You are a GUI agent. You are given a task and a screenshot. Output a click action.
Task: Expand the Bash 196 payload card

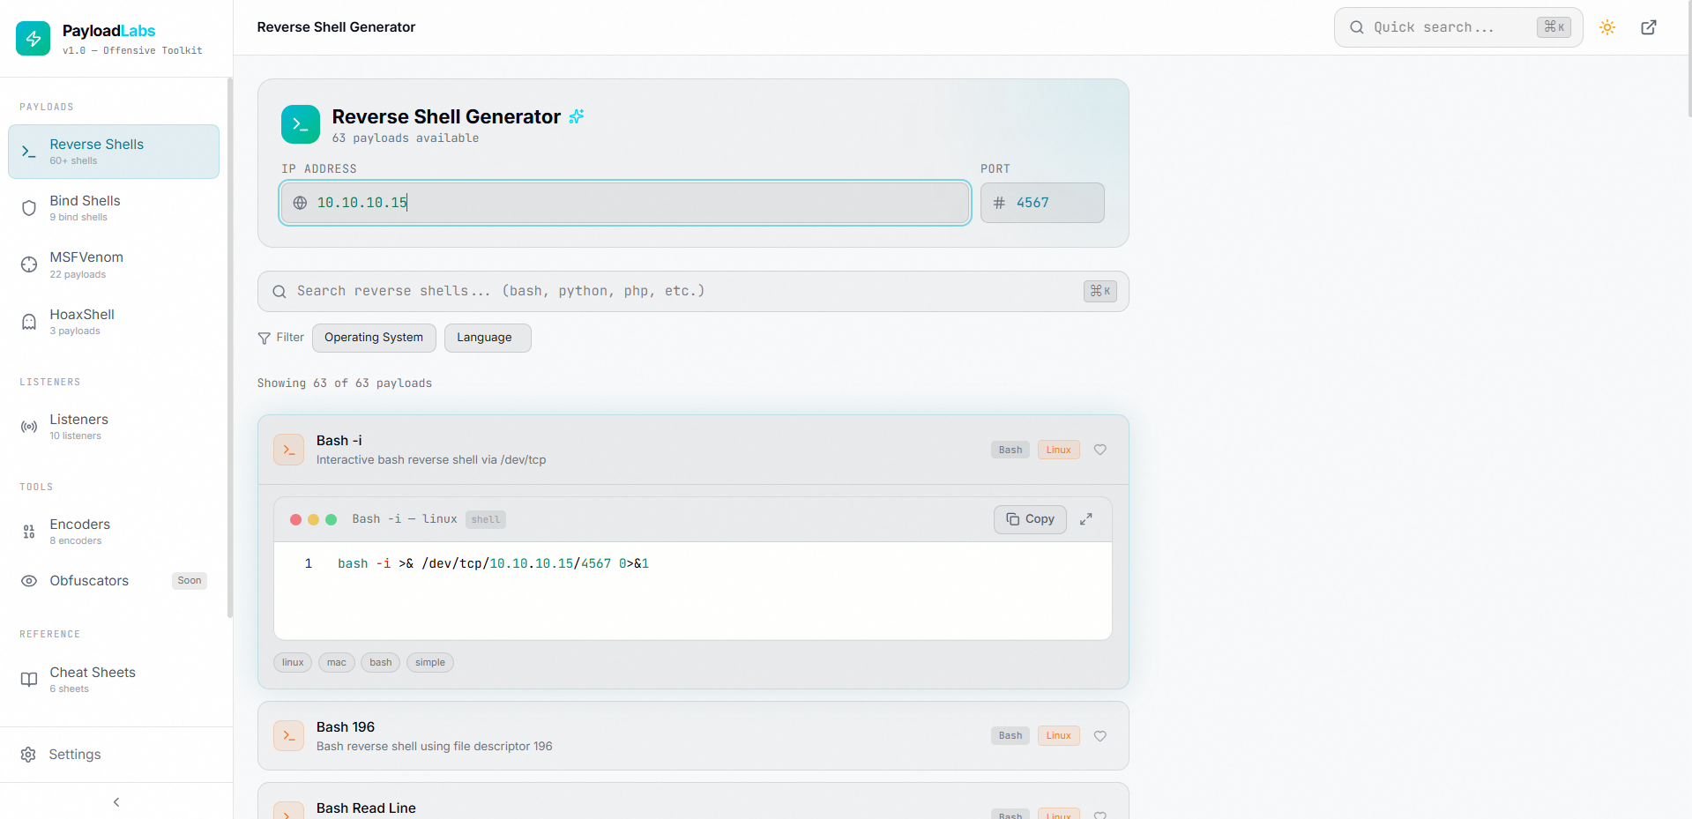pyautogui.click(x=693, y=736)
